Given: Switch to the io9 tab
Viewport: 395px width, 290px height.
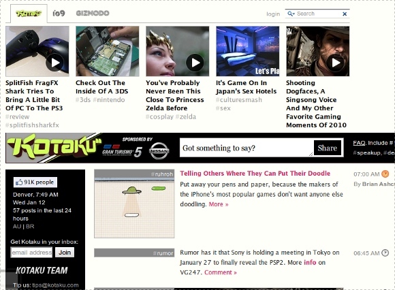Looking at the screenshot, I should pyautogui.click(x=59, y=13).
